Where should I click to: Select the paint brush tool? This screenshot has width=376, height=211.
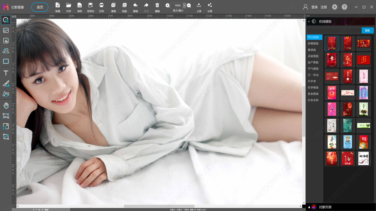tap(6, 84)
